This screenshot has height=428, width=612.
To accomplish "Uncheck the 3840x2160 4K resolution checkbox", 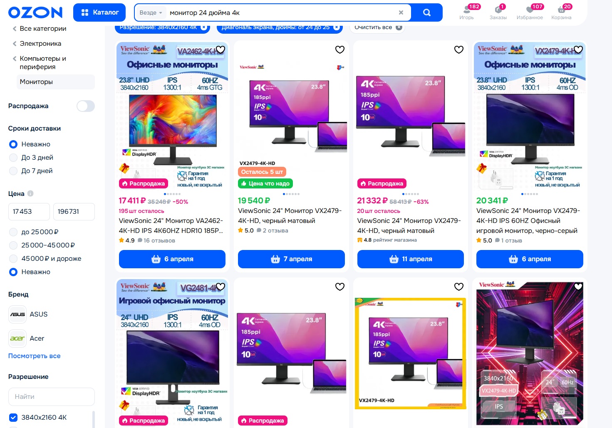I will point(13,417).
